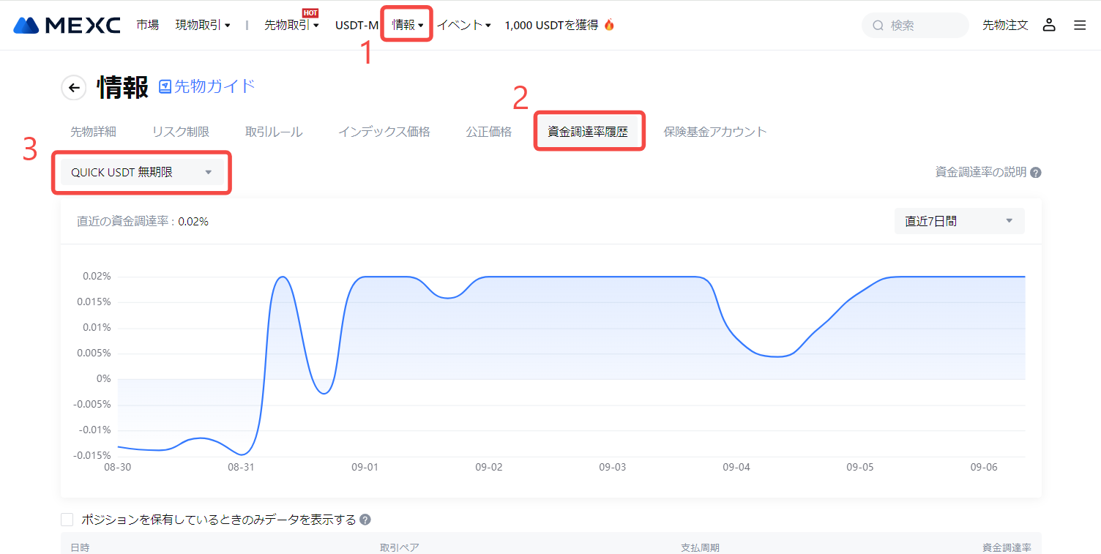Click the back arrow beside 情報 heading

pos(73,88)
